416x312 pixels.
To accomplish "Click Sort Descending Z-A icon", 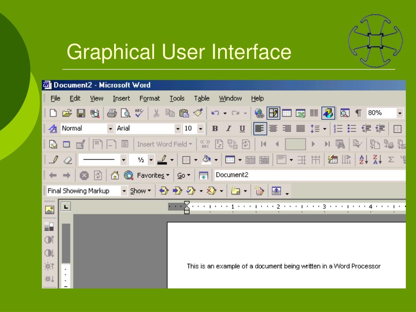I will pyautogui.click(x=377, y=160).
